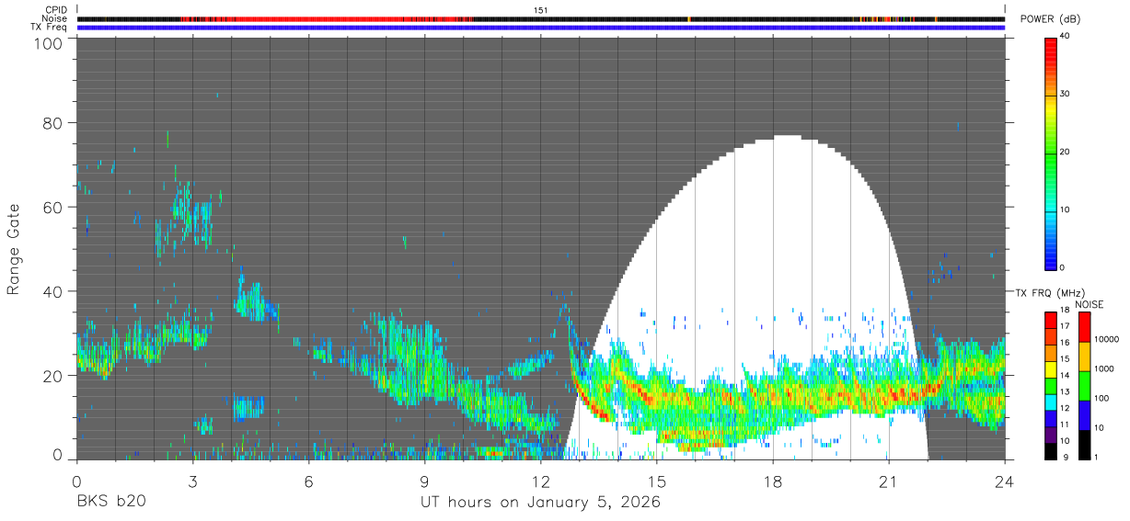Viewport: 1130px width, 521px height.
Task: Click the POWER (dB) colorbar title
Action: pyautogui.click(x=1050, y=19)
